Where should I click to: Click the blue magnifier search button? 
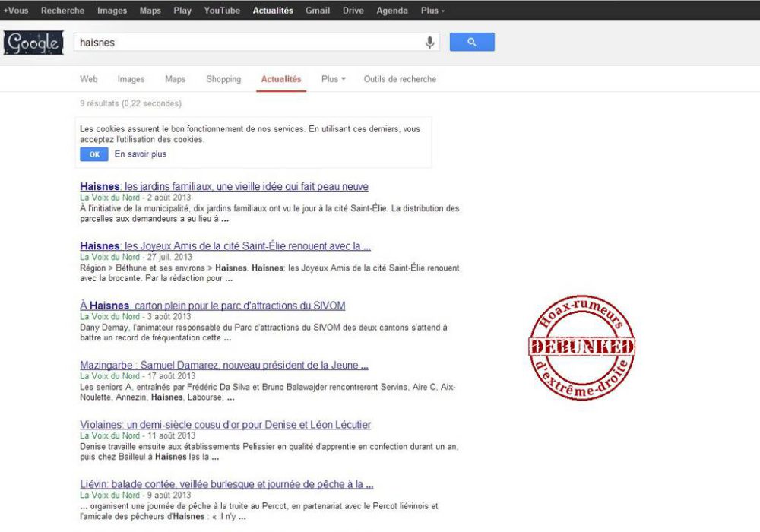click(x=472, y=42)
